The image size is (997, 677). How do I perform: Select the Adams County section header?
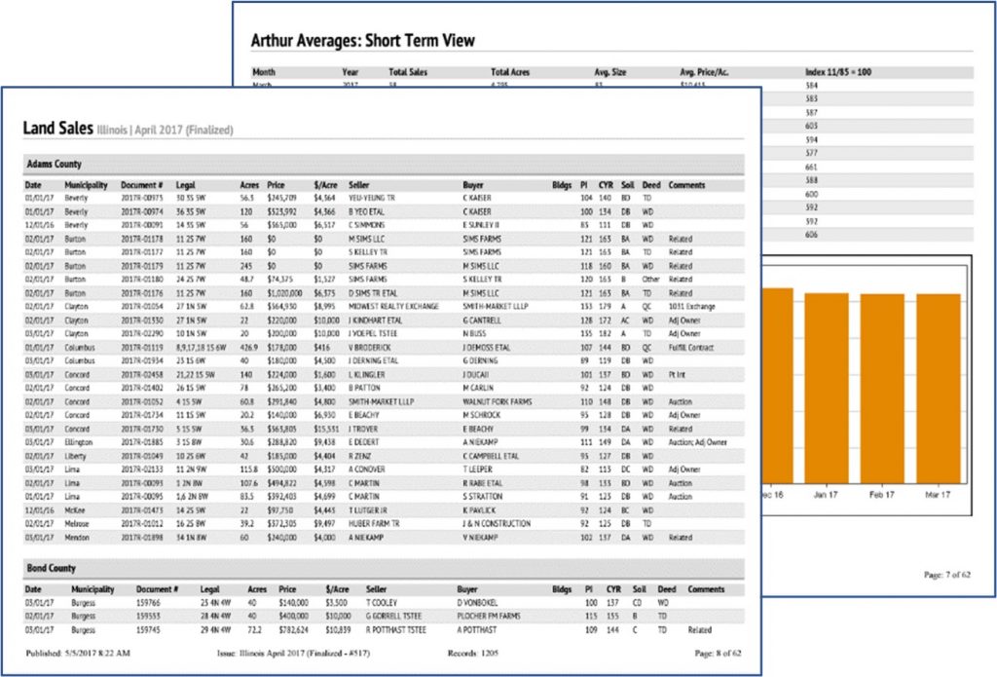pos(54,165)
